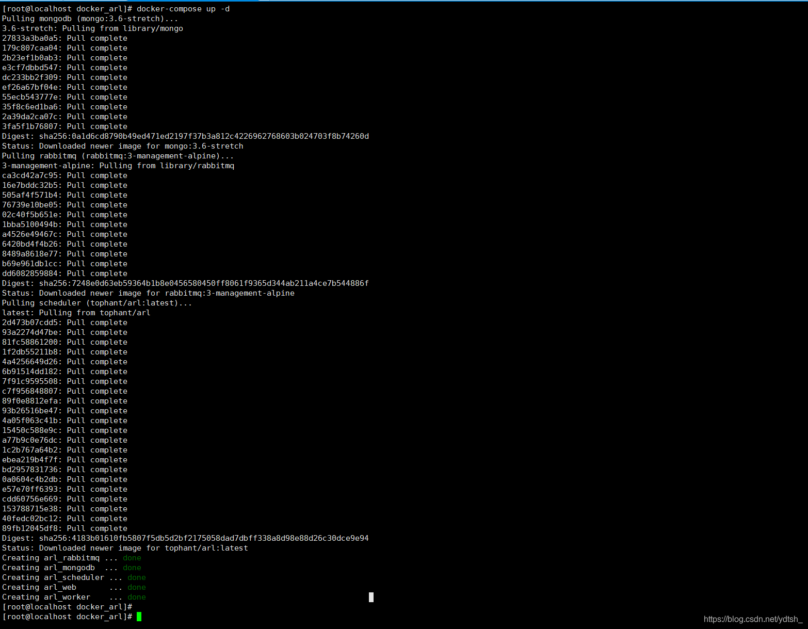Click layer ID 3fa5f1b76807
The image size is (808, 629).
[30, 126]
